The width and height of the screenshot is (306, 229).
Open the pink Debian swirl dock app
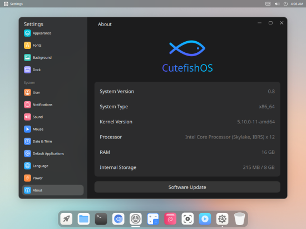pos(170,219)
